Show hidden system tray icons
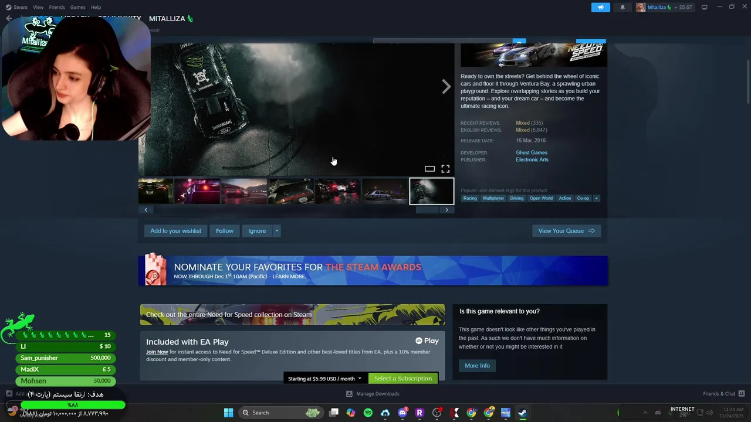This screenshot has height=422, width=751. click(x=645, y=413)
